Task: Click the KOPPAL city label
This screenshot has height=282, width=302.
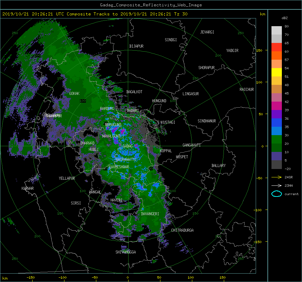Action: coord(166,151)
